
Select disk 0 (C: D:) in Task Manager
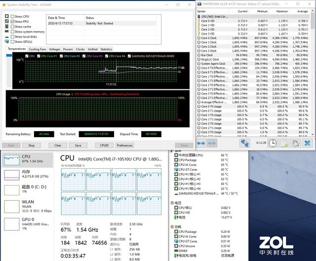(28, 190)
